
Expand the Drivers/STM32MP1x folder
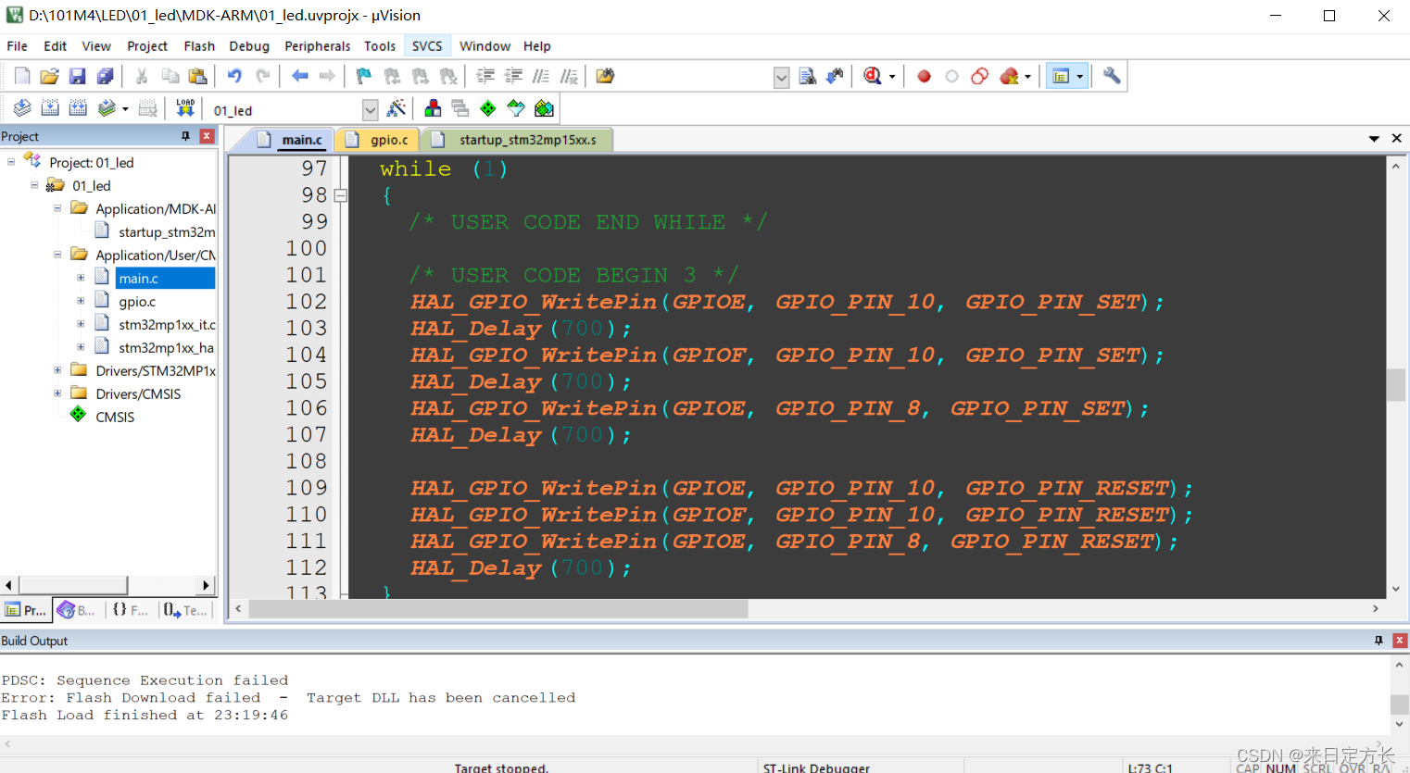point(57,370)
